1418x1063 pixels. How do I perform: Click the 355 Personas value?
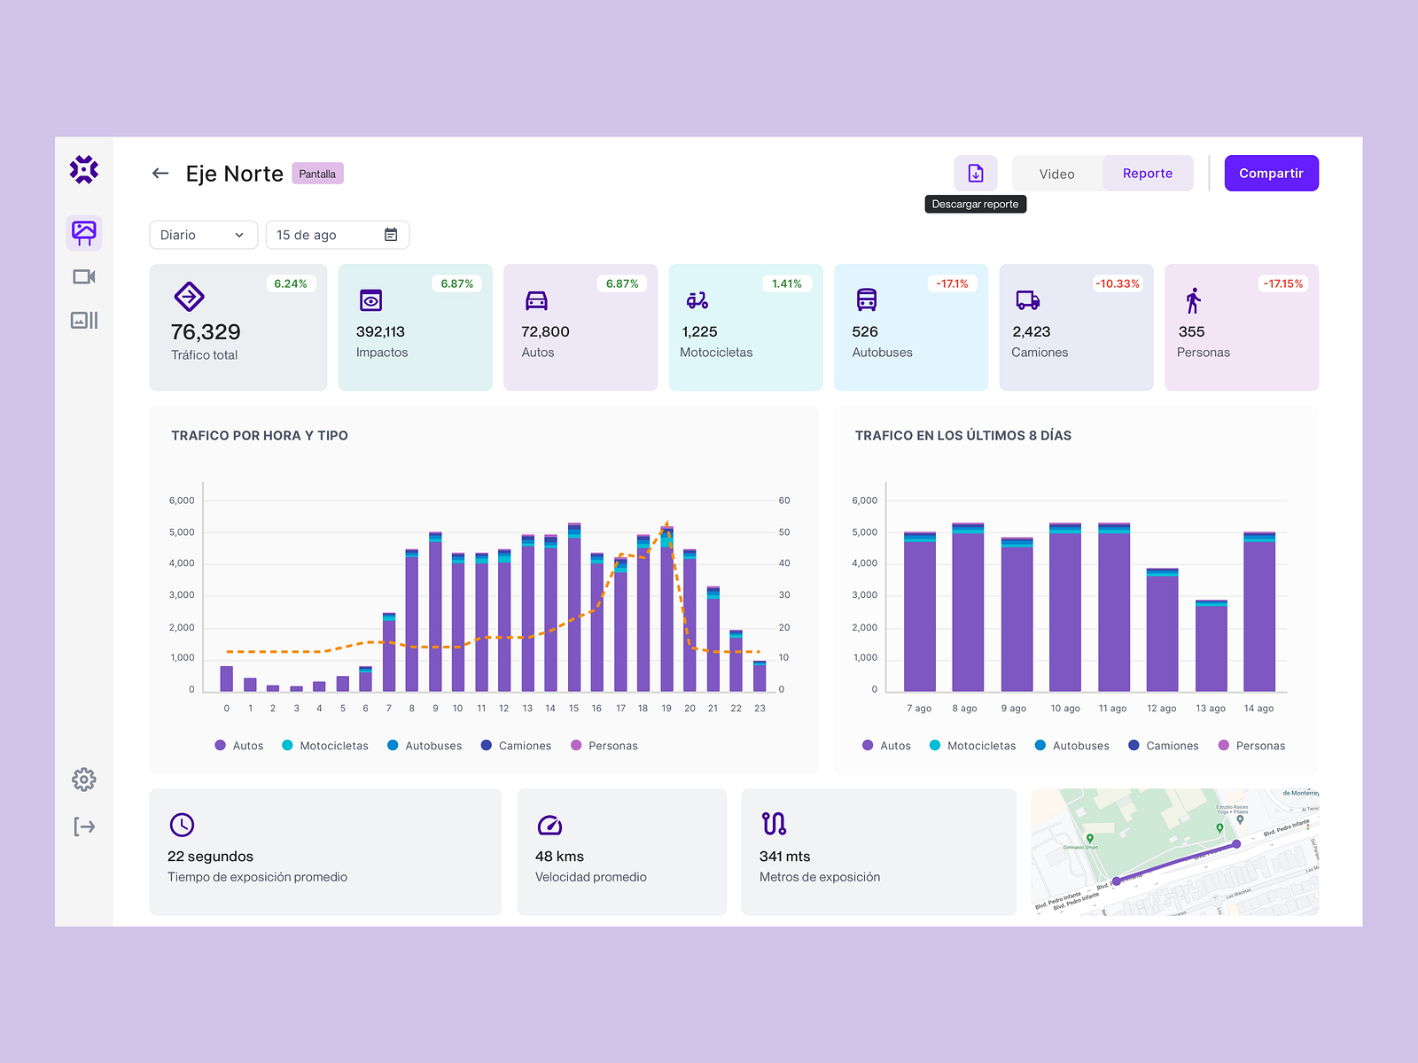point(1192,331)
